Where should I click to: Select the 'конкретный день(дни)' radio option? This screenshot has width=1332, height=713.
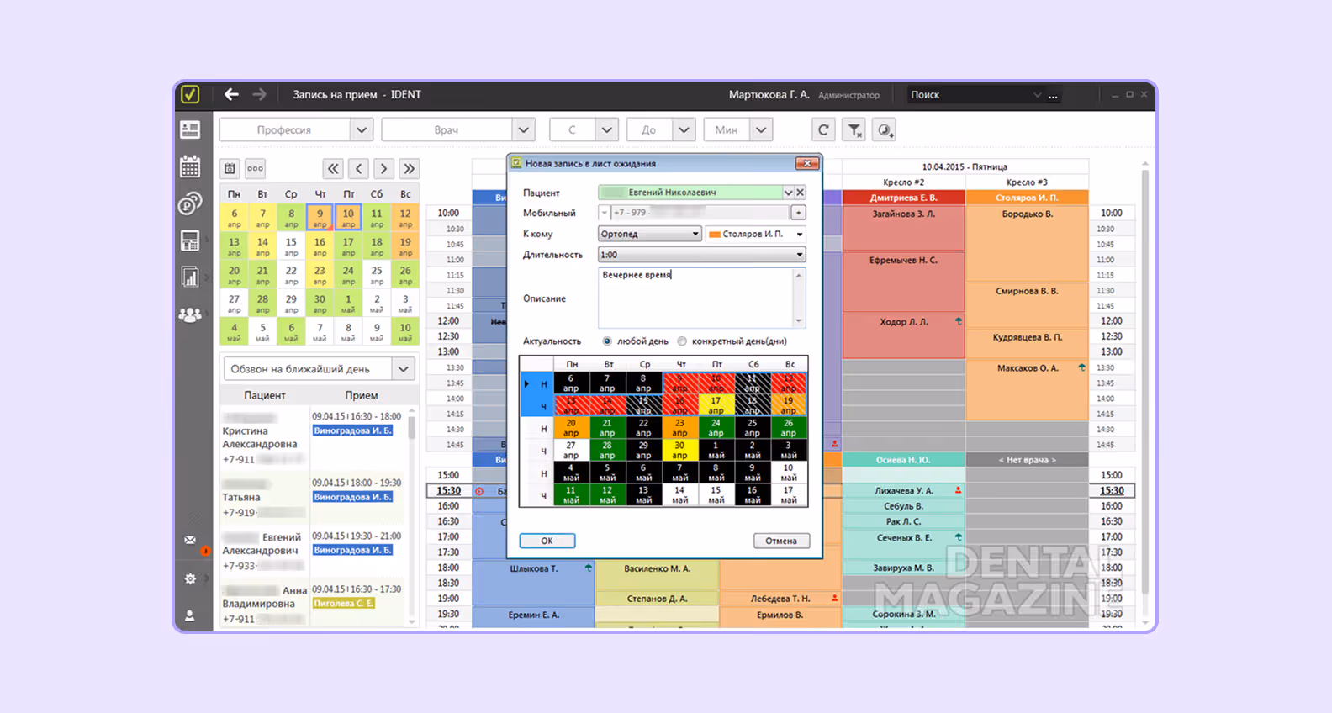[682, 341]
